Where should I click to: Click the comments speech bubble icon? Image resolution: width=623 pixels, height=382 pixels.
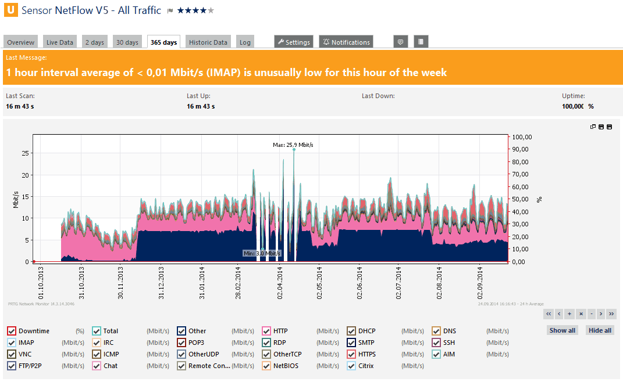click(x=400, y=41)
